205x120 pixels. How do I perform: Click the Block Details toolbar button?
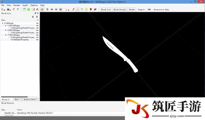coord(120,10)
